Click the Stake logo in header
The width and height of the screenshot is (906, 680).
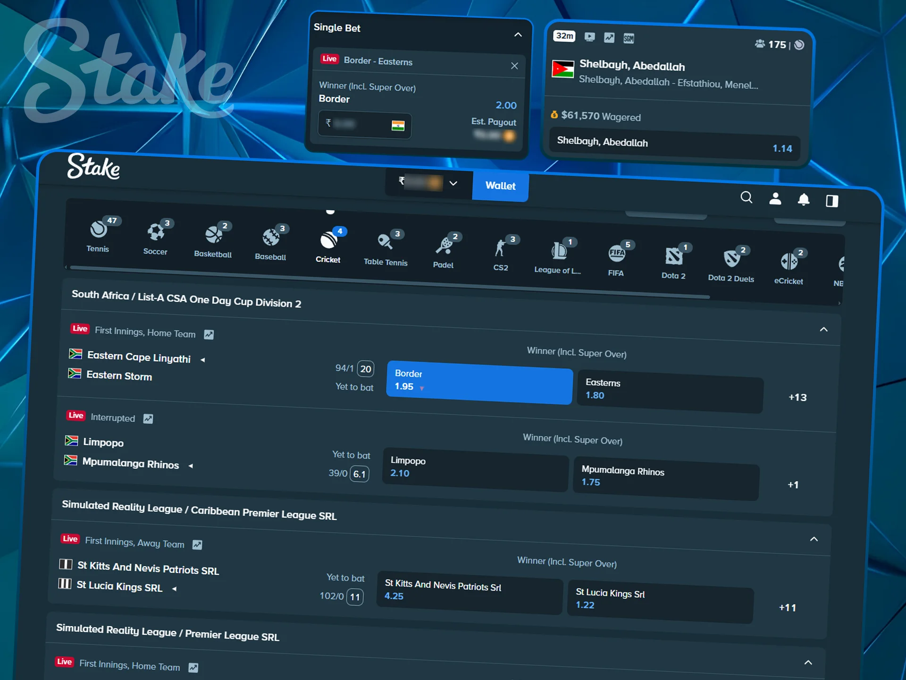point(93,166)
